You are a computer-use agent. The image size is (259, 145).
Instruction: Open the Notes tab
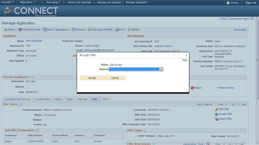click(58, 99)
